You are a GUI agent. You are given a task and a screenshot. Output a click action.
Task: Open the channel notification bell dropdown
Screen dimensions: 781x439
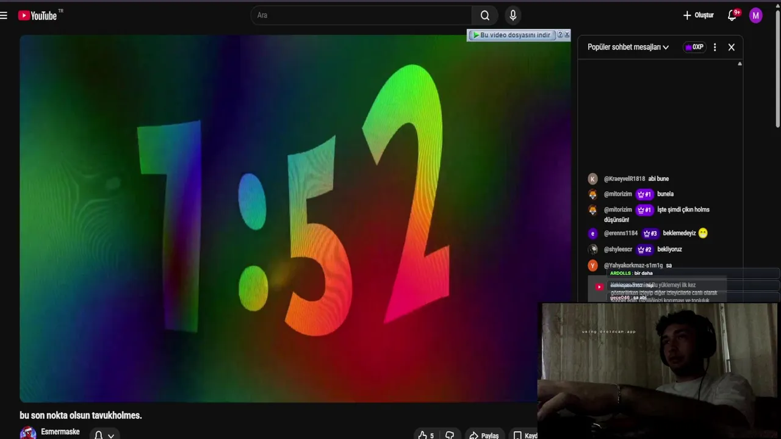pyautogui.click(x=104, y=435)
